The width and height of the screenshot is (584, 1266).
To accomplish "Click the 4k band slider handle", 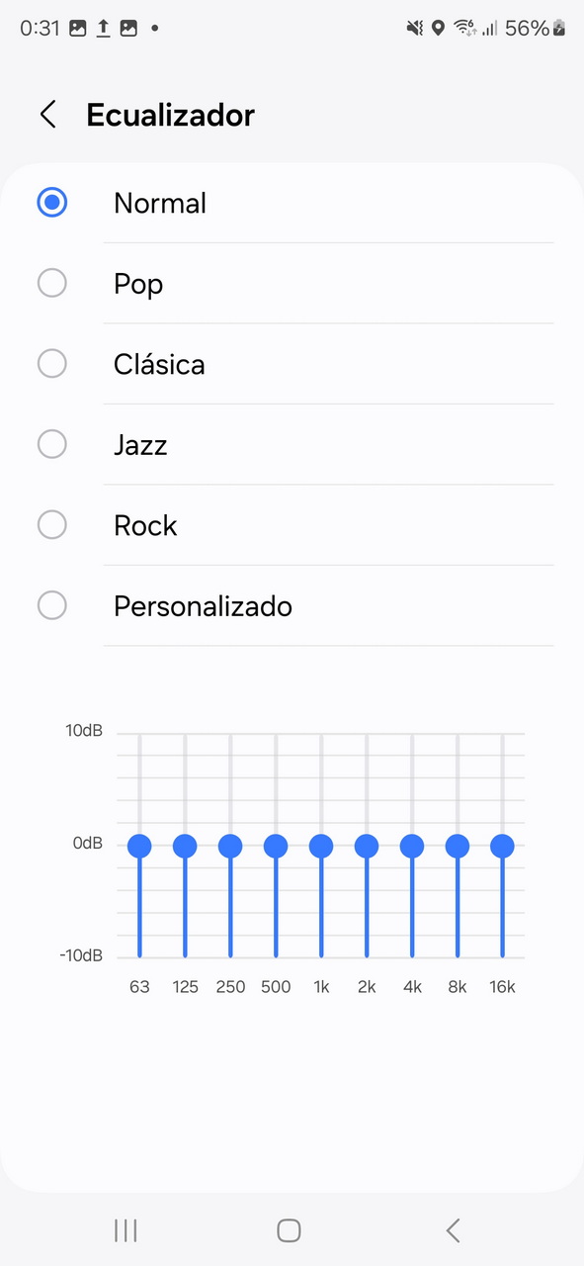I will point(412,846).
